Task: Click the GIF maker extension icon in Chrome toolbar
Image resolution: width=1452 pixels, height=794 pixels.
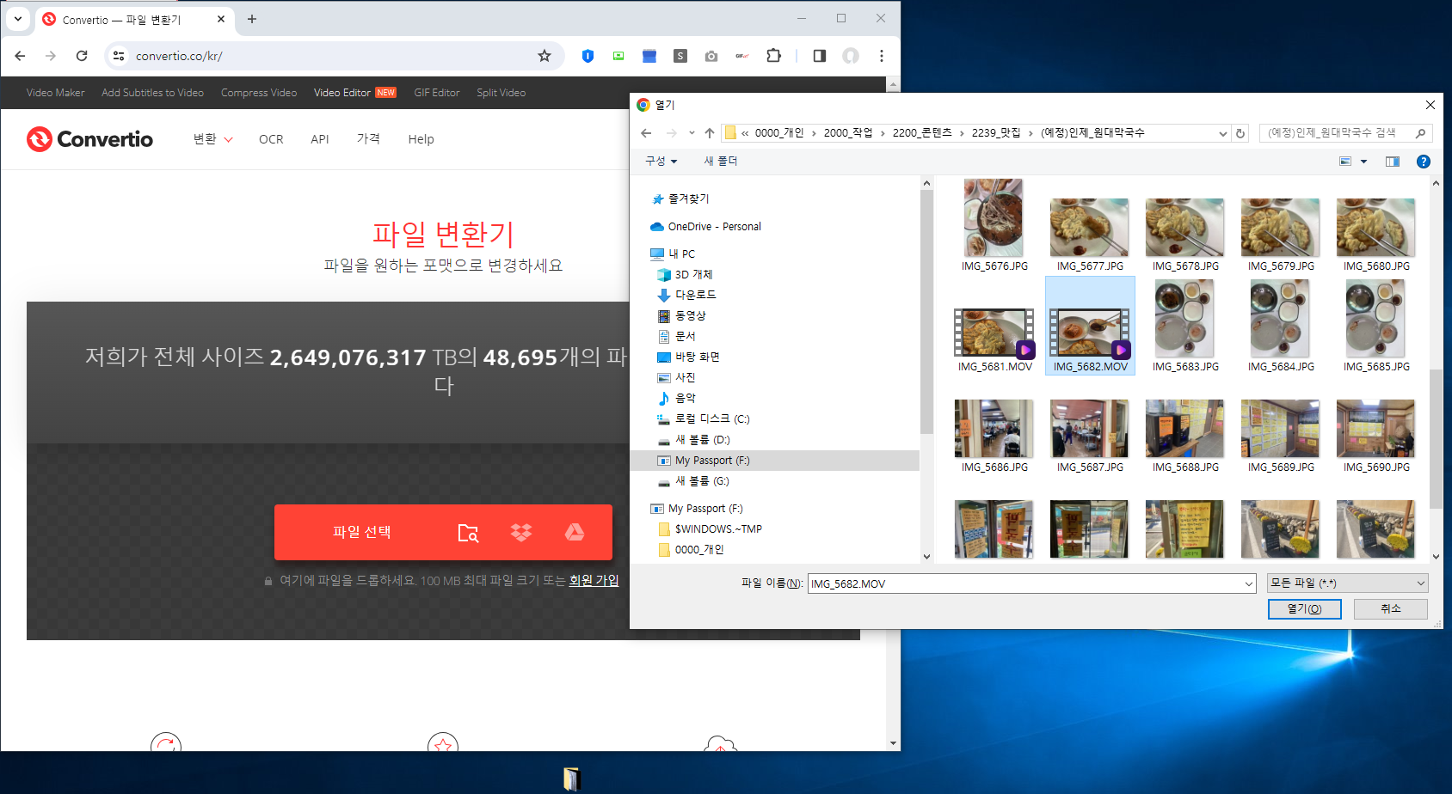Action: point(741,56)
